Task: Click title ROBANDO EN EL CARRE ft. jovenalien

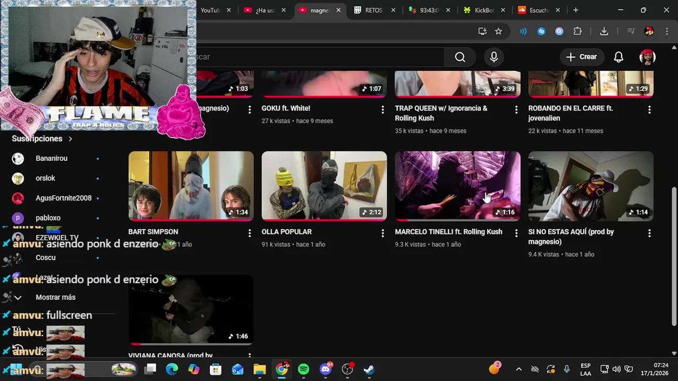Action: [x=570, y=113]
